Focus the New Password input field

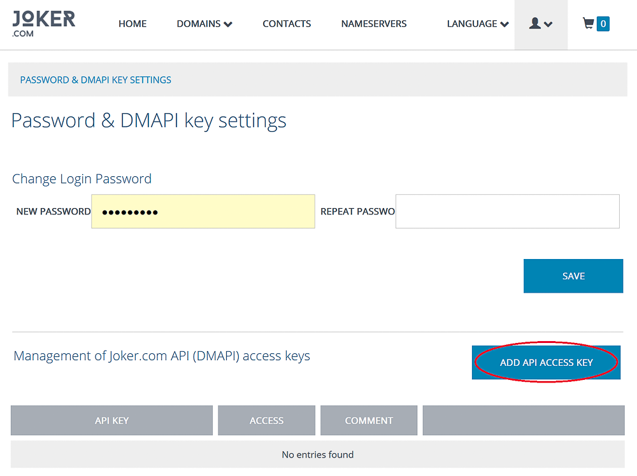203,211
